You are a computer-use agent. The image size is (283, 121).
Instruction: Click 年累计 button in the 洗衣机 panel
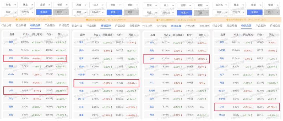point(255,12)
